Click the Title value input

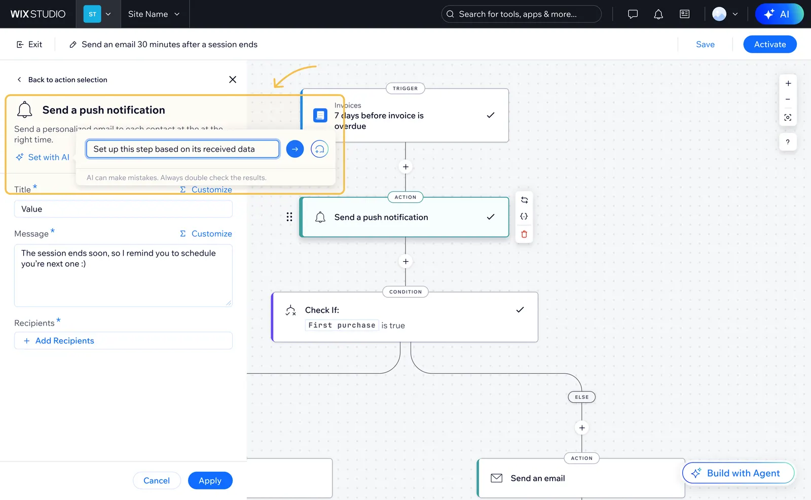click(123, 209)
